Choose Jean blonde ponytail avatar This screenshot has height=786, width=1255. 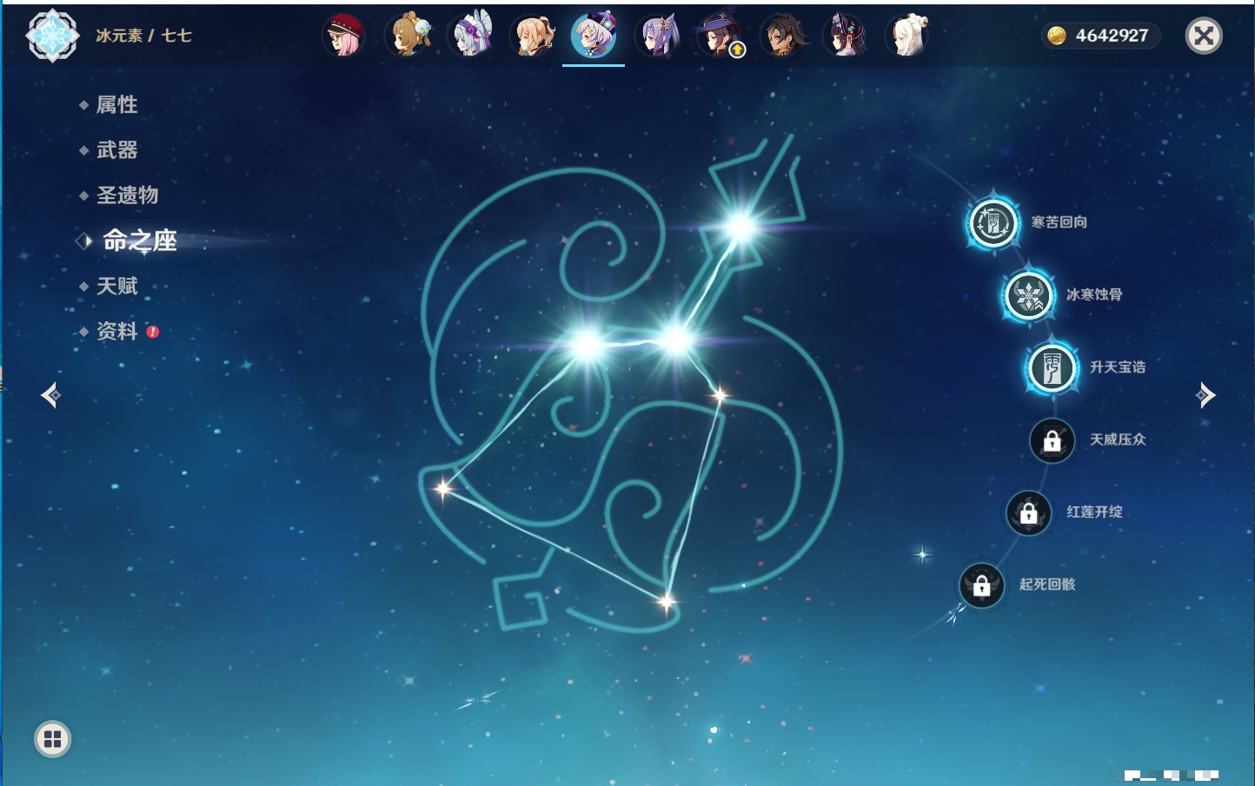(533, 36)
